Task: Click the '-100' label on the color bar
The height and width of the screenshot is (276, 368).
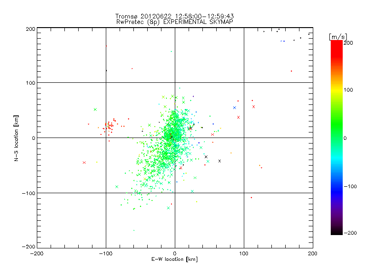Action: click(x=350, y=187)
